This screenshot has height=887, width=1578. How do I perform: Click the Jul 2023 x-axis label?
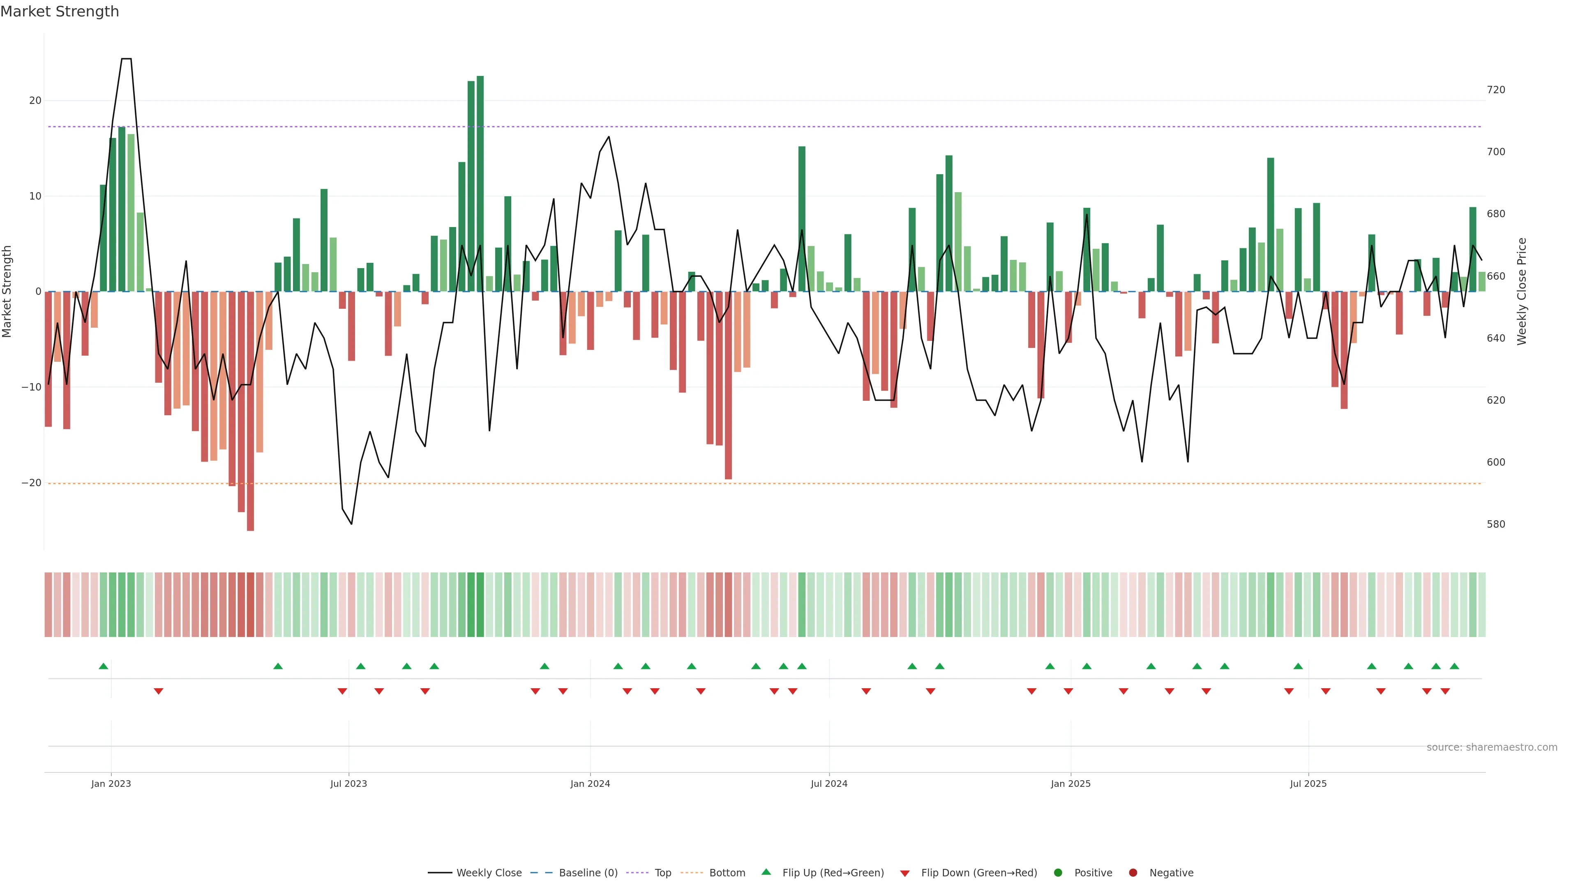tap(348, 784)
